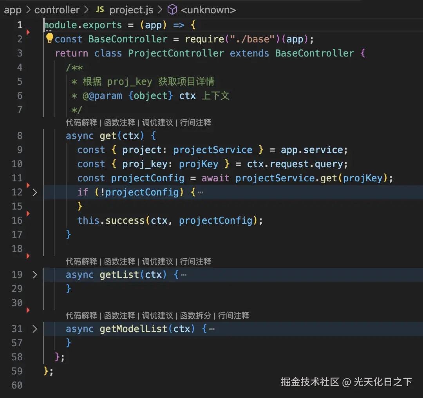Click ProjectController class name on line 3
This screenshot has height=398, width=423.
176,53
